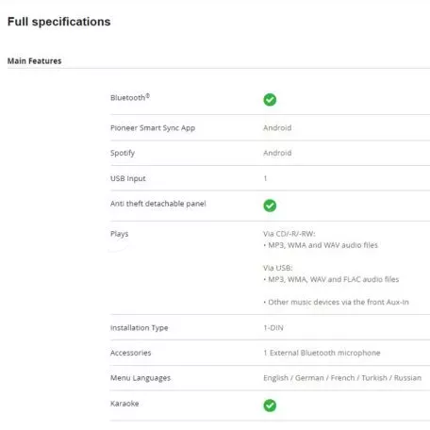Click Android value for Pioneer Smart Sync
430x430 pixels.
(277, 127)
